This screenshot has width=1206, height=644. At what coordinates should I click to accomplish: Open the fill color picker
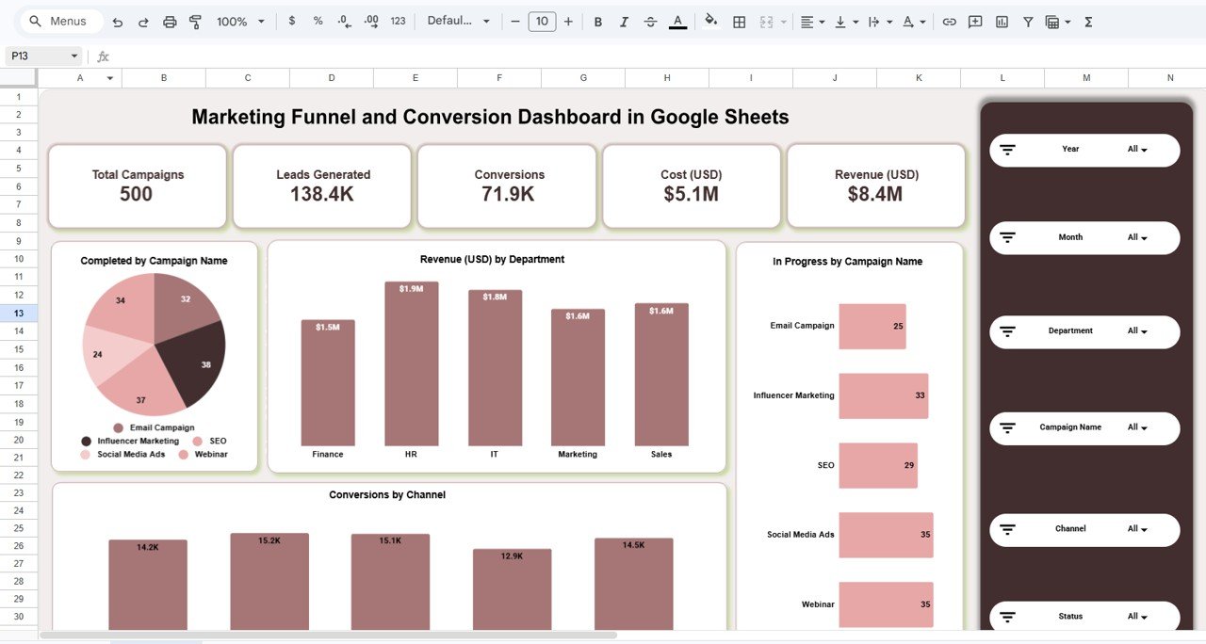tap(710, 21)
